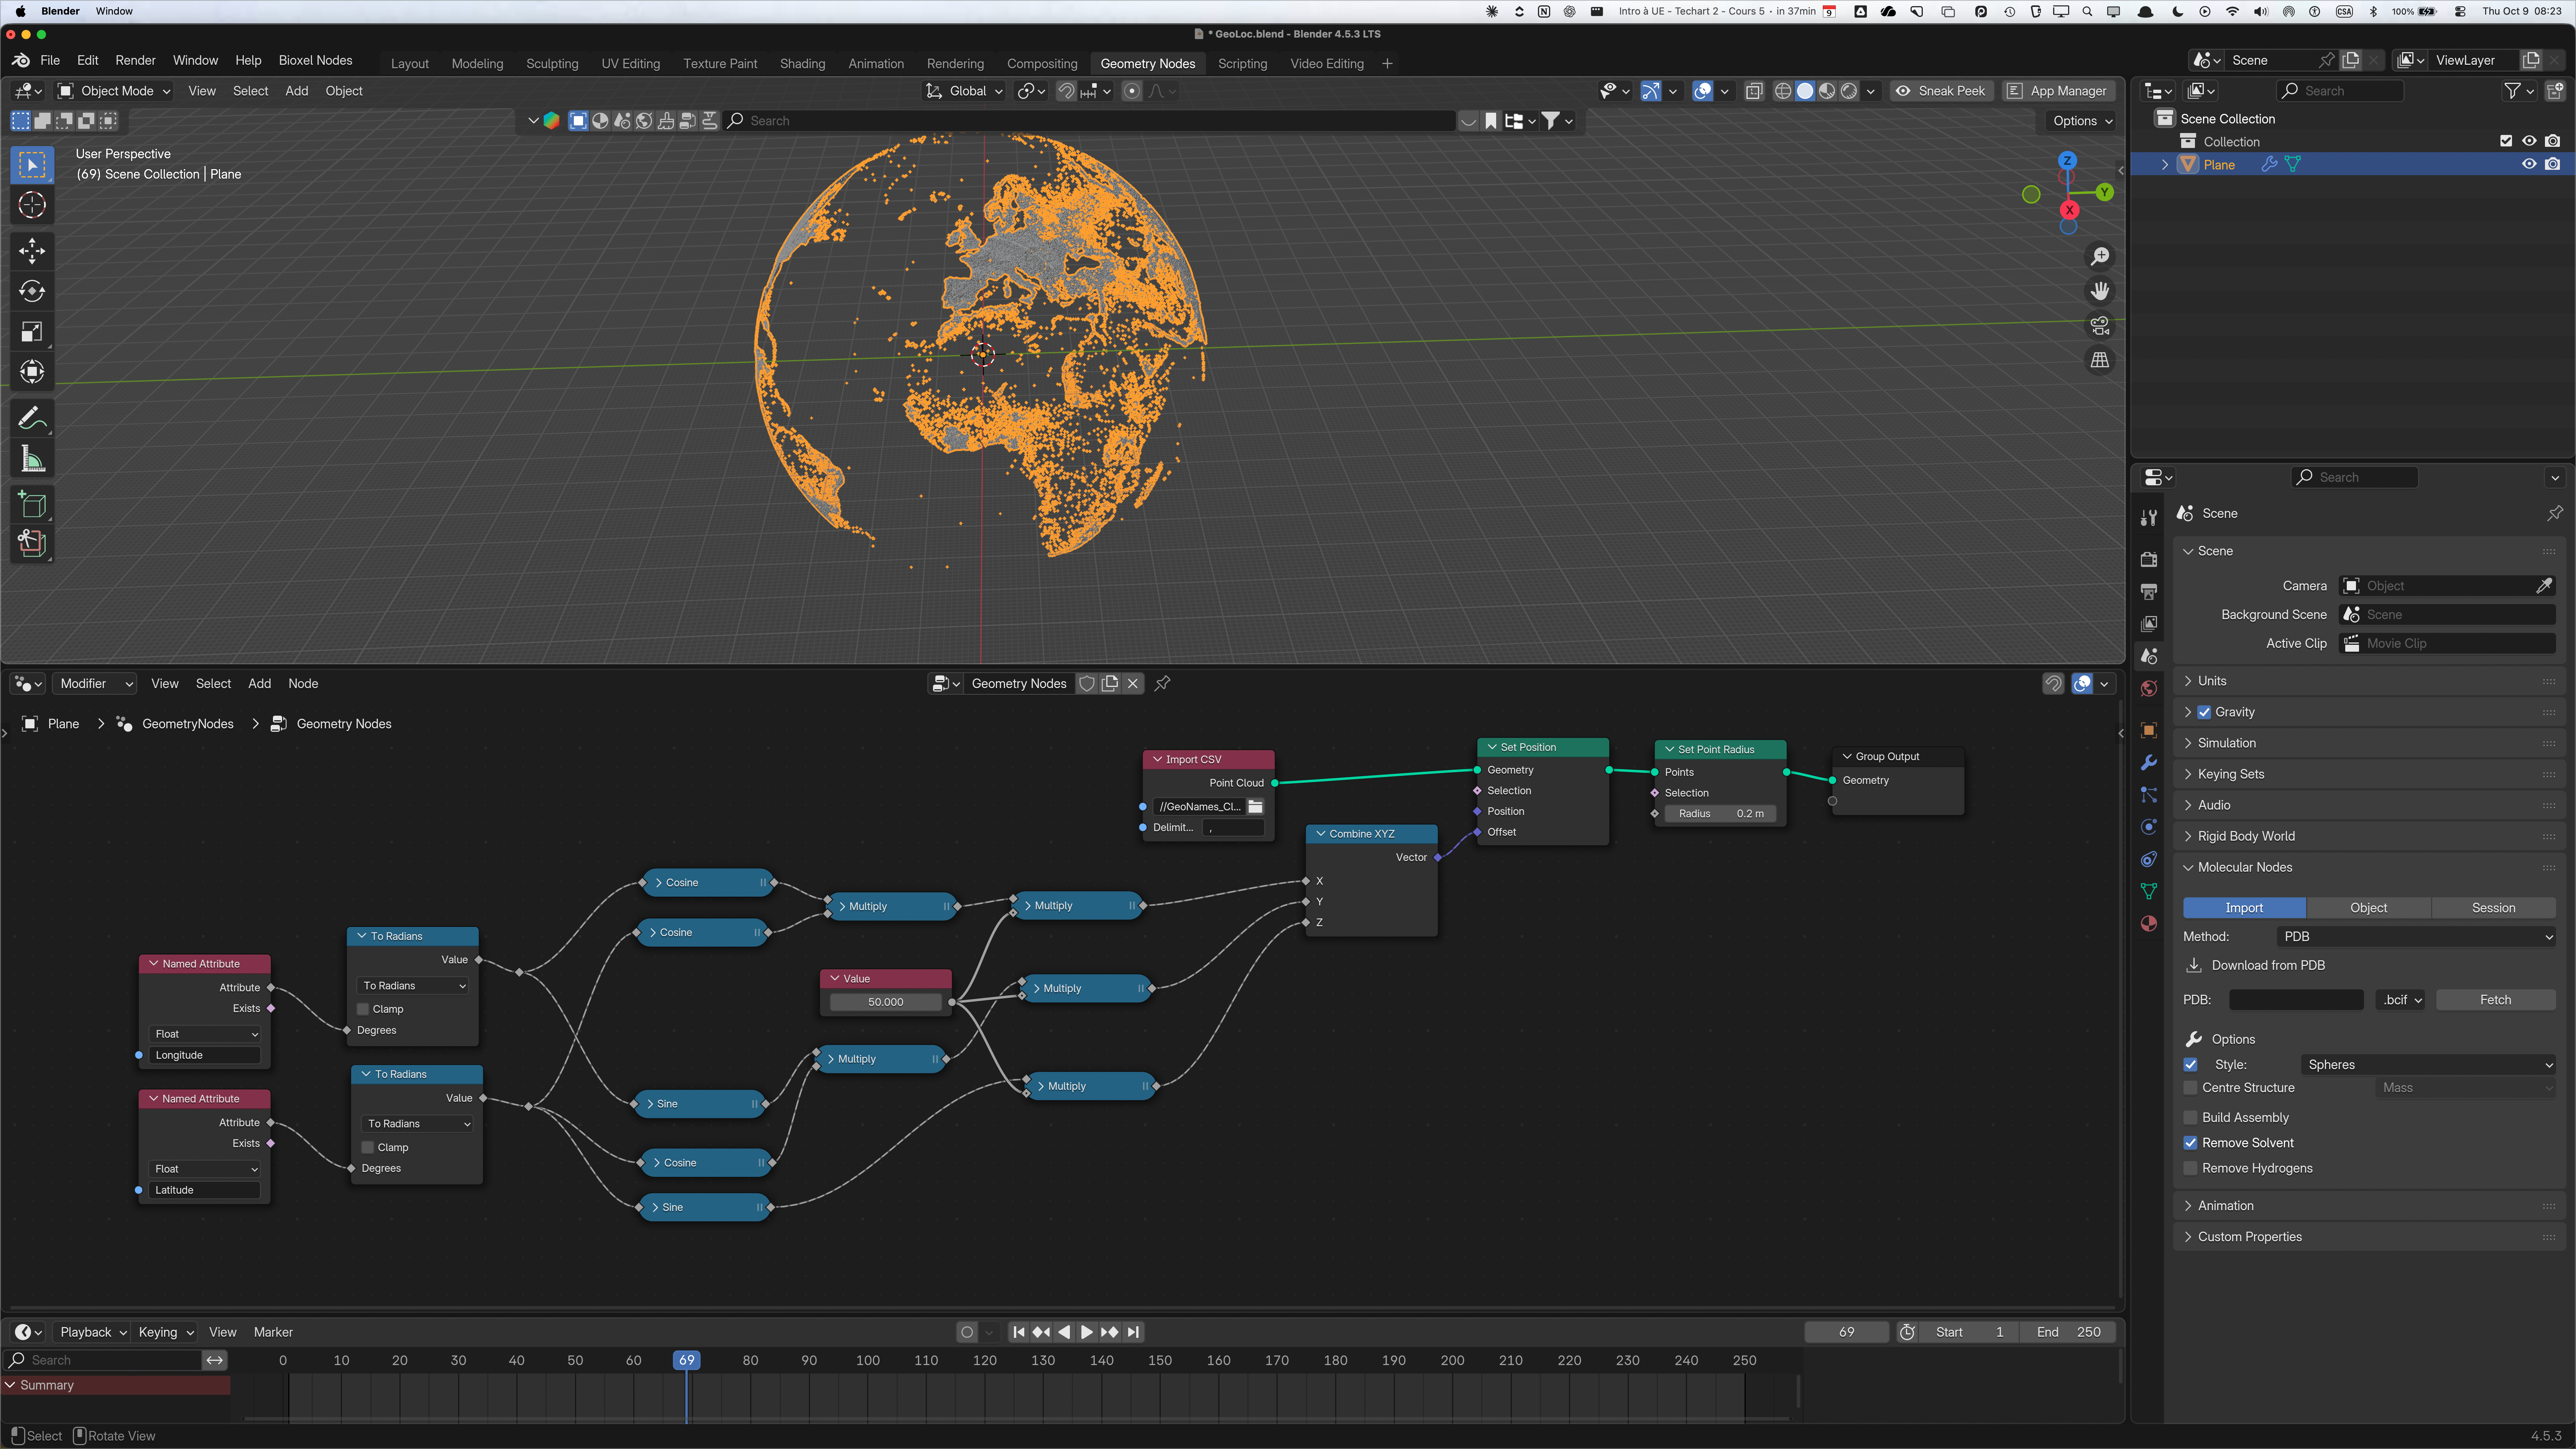Viewport: 2576px width, 1449px height.
Task: Open the Object Mode dropdown
Action: (x=115, y=91)
